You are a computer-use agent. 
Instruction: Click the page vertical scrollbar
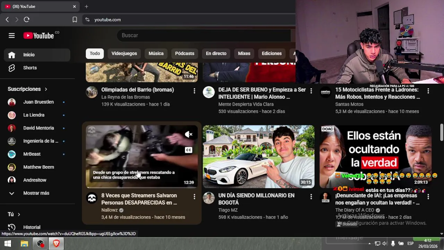pos(442,132)
